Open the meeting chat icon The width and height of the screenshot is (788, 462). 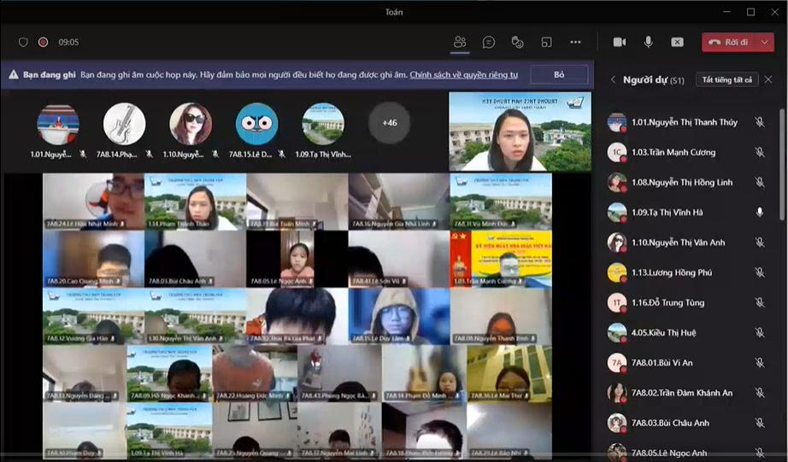coord(488,42)
